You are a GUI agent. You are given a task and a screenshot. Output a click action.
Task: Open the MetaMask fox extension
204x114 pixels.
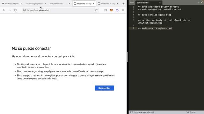[x=111, y=10]
